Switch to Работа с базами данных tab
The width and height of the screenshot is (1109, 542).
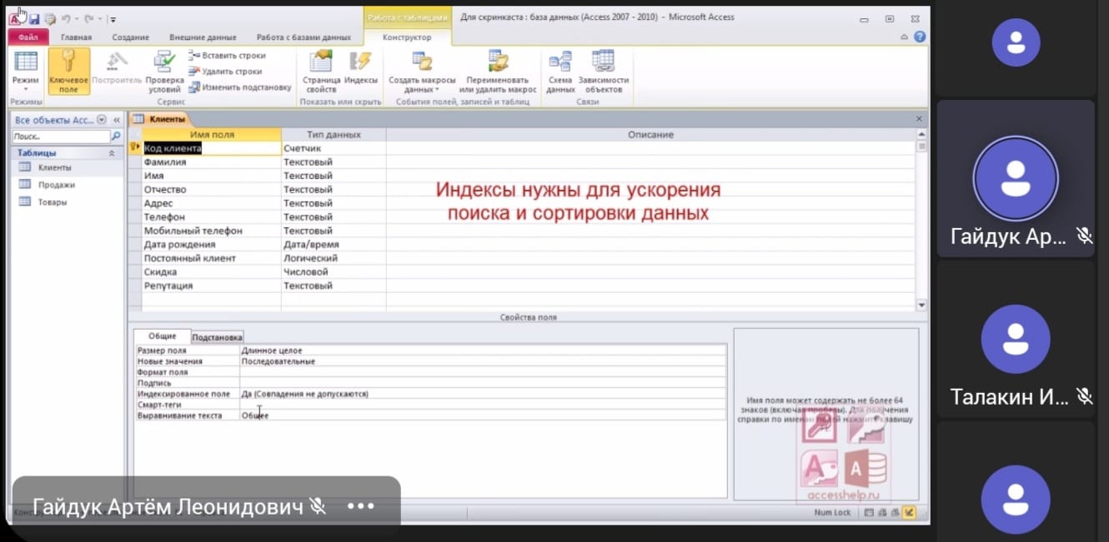click(x=304, y=37)
